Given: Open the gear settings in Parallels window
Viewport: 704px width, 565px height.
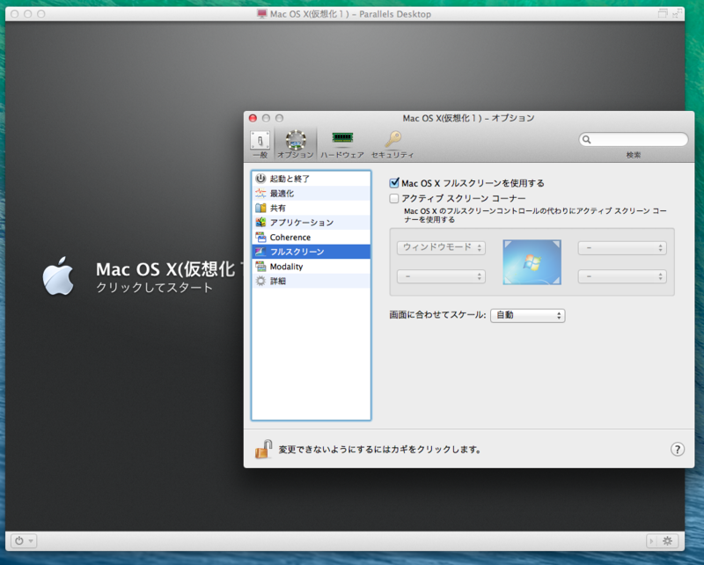Looking at the screenshot, I should (x=667, y=540).
